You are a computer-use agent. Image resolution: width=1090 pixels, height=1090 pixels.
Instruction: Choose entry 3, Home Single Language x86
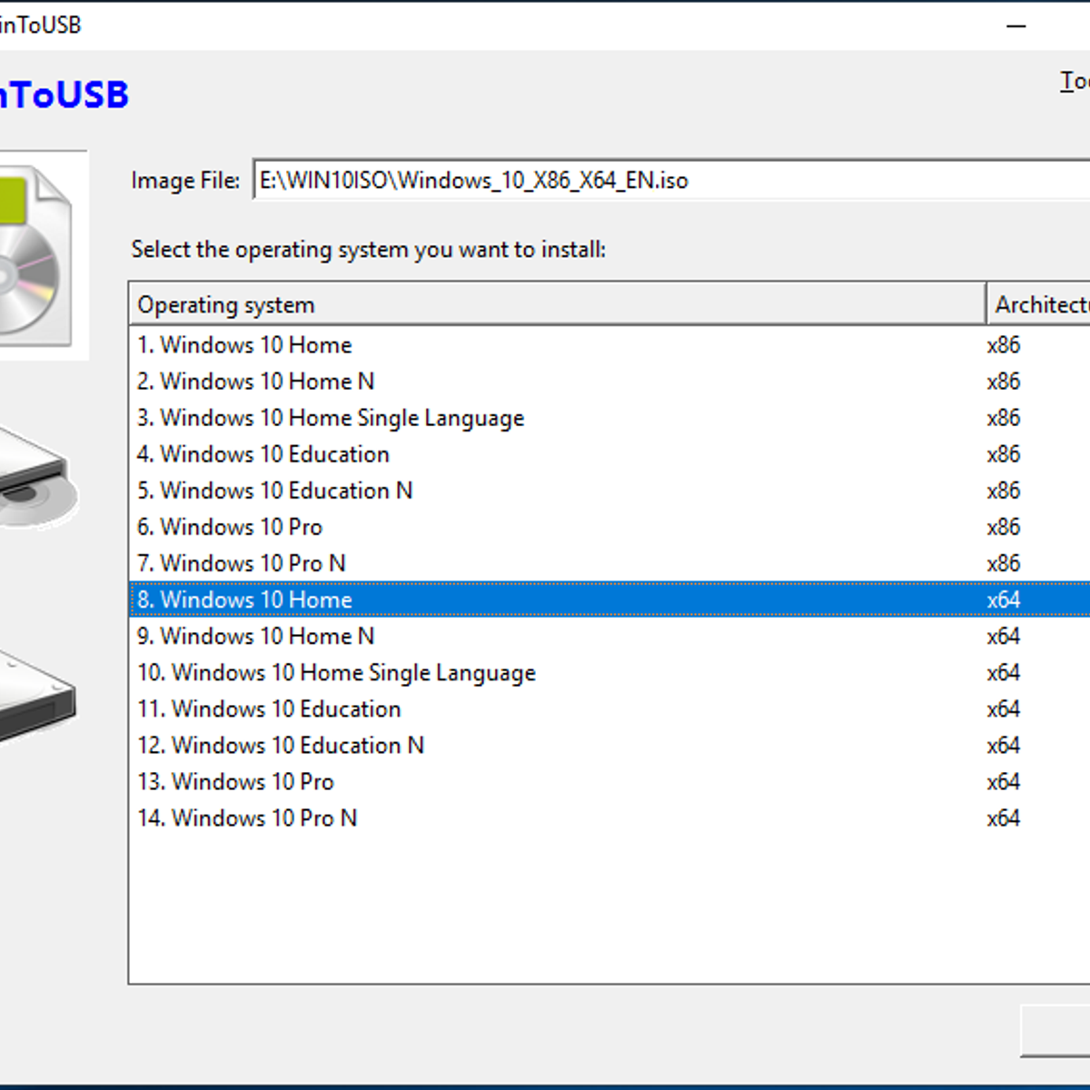pos(332,418)
